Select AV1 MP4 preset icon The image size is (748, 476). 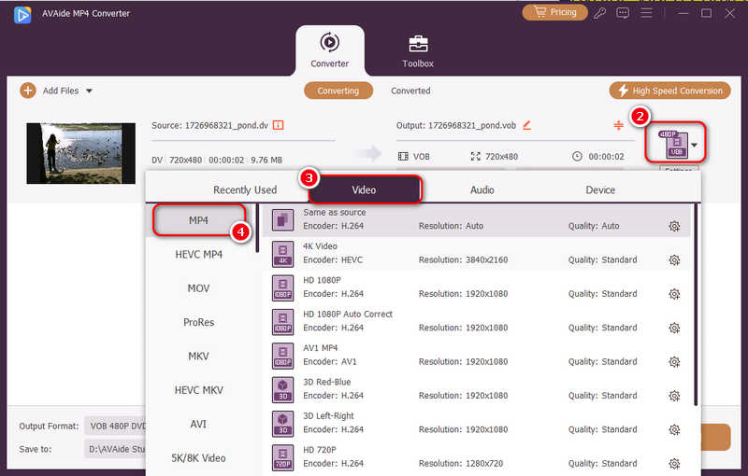pos(283,356)
